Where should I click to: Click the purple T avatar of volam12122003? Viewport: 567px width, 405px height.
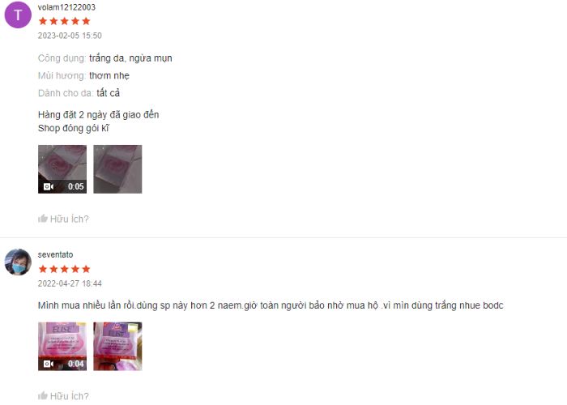[18, 15]
